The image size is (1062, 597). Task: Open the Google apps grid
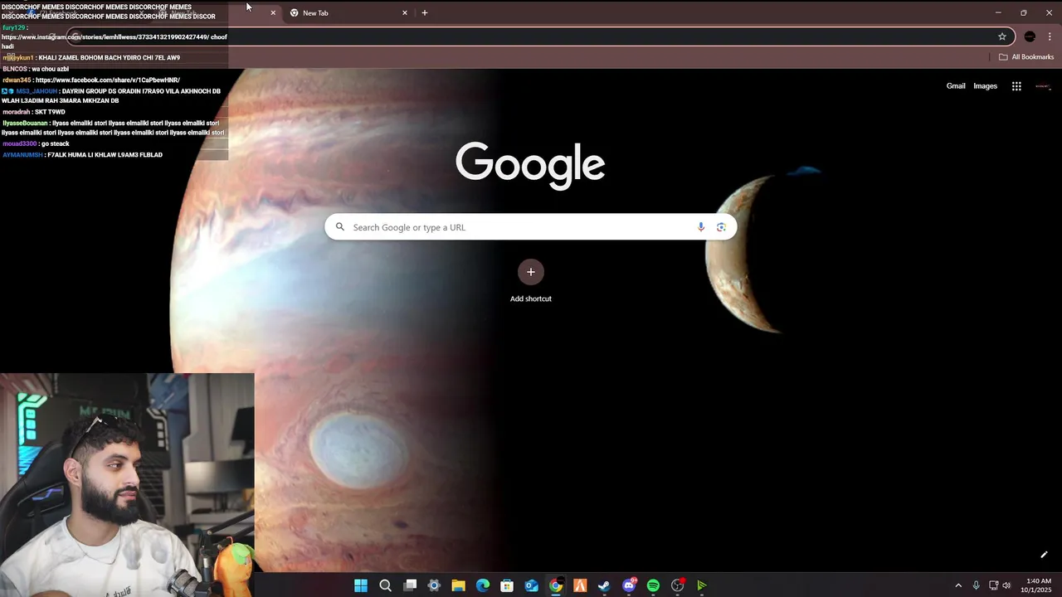(x=1016, y=86)
